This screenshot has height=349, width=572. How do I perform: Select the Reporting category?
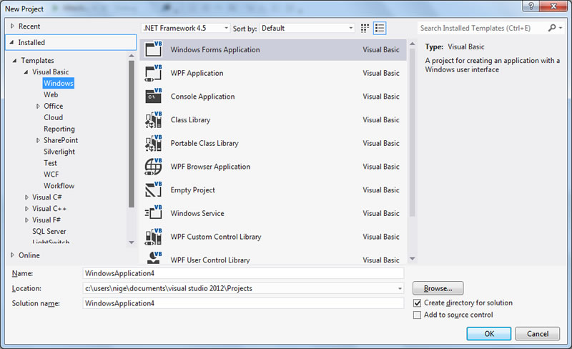pos(59,129)
